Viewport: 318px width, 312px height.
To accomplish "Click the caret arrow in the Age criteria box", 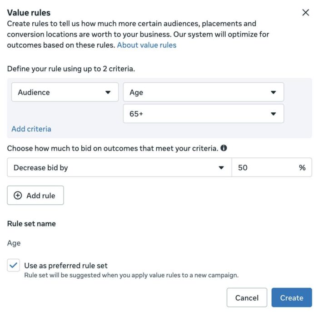I will point(273,92).
